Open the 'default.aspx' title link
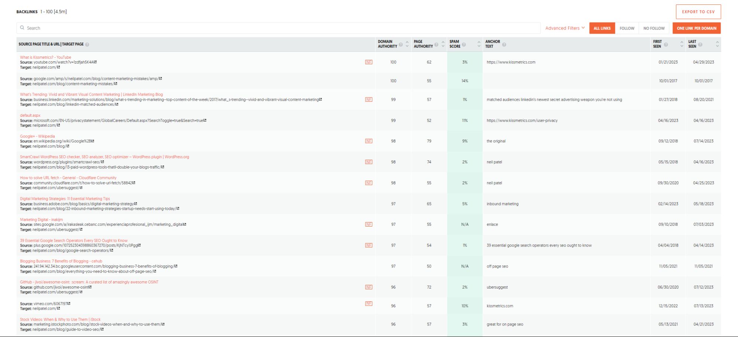This screenshot has height=337, width=738. tap(30, 115)
